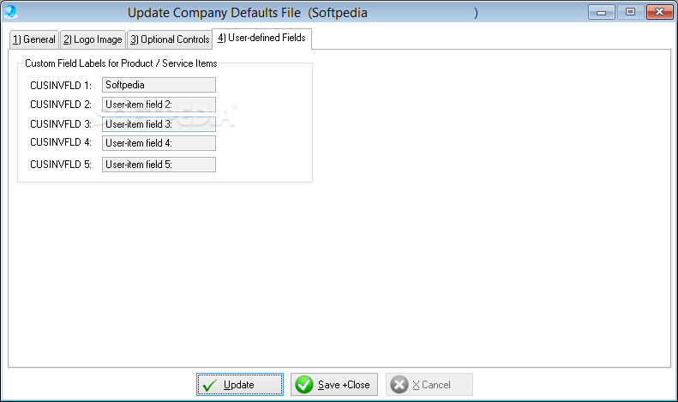Maximize the Update Company Defaults window
The width and height of the screenshot is (678, 402).
(631, 12)
